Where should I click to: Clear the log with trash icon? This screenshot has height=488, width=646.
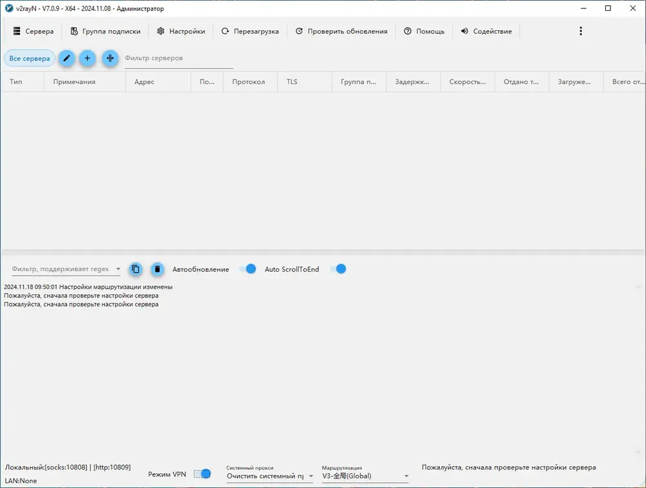tap(157, 269)
